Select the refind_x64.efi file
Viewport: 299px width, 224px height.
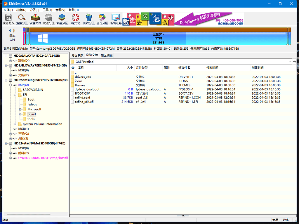[x=84, y=102]
